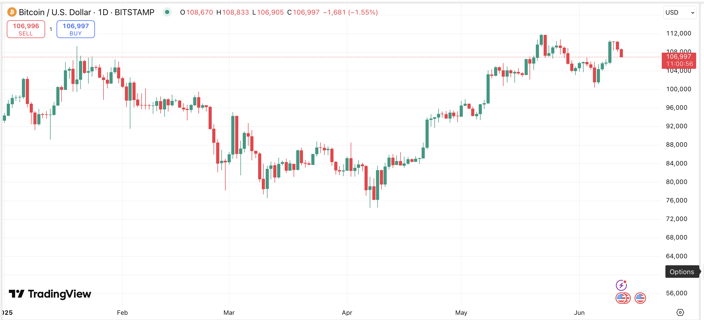Open the purple lightning bolt event icon
The height and width of the screenshot is (320, 704).
621,285
